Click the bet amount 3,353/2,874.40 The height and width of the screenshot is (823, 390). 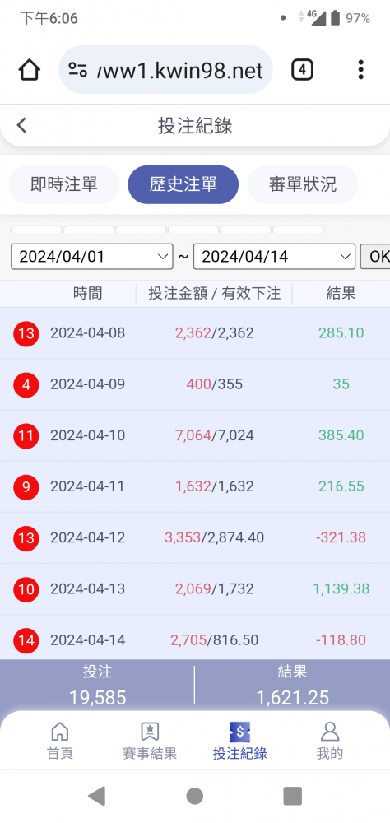click(214, 538)
